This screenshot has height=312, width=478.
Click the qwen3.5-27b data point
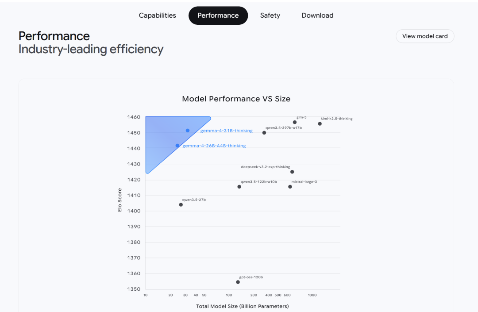coord(181,204)
